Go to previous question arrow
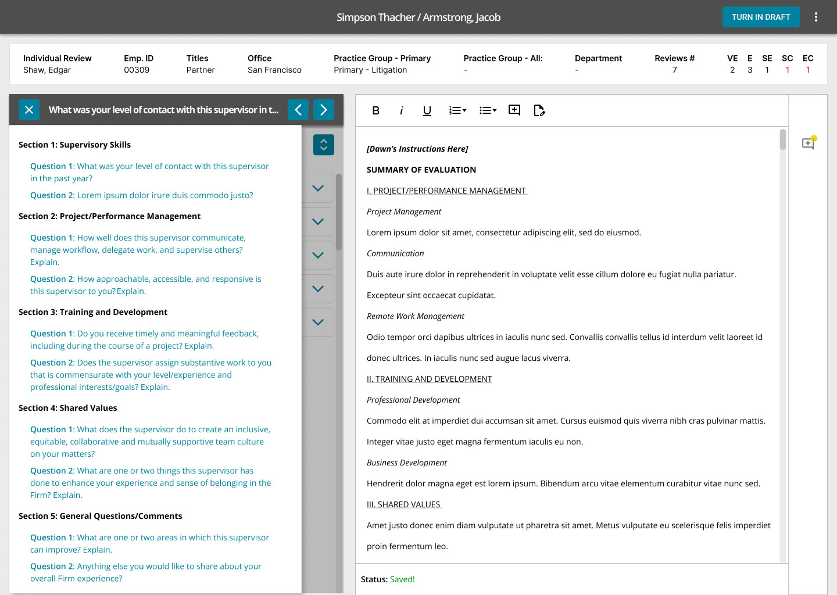The image size is (837, 595). (298, 110)
